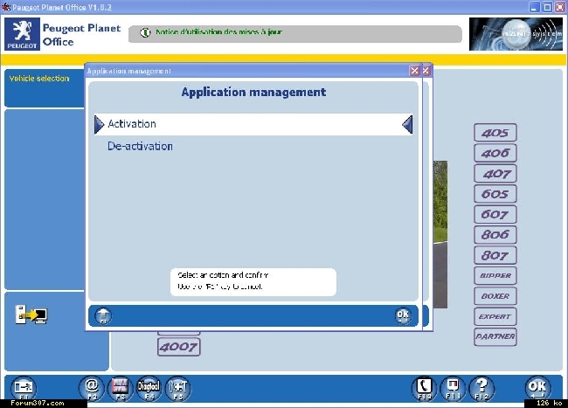Minimize the Peugeot Planet Office window
The height and width of the screenshot is (408, 568).
[534, 7]
